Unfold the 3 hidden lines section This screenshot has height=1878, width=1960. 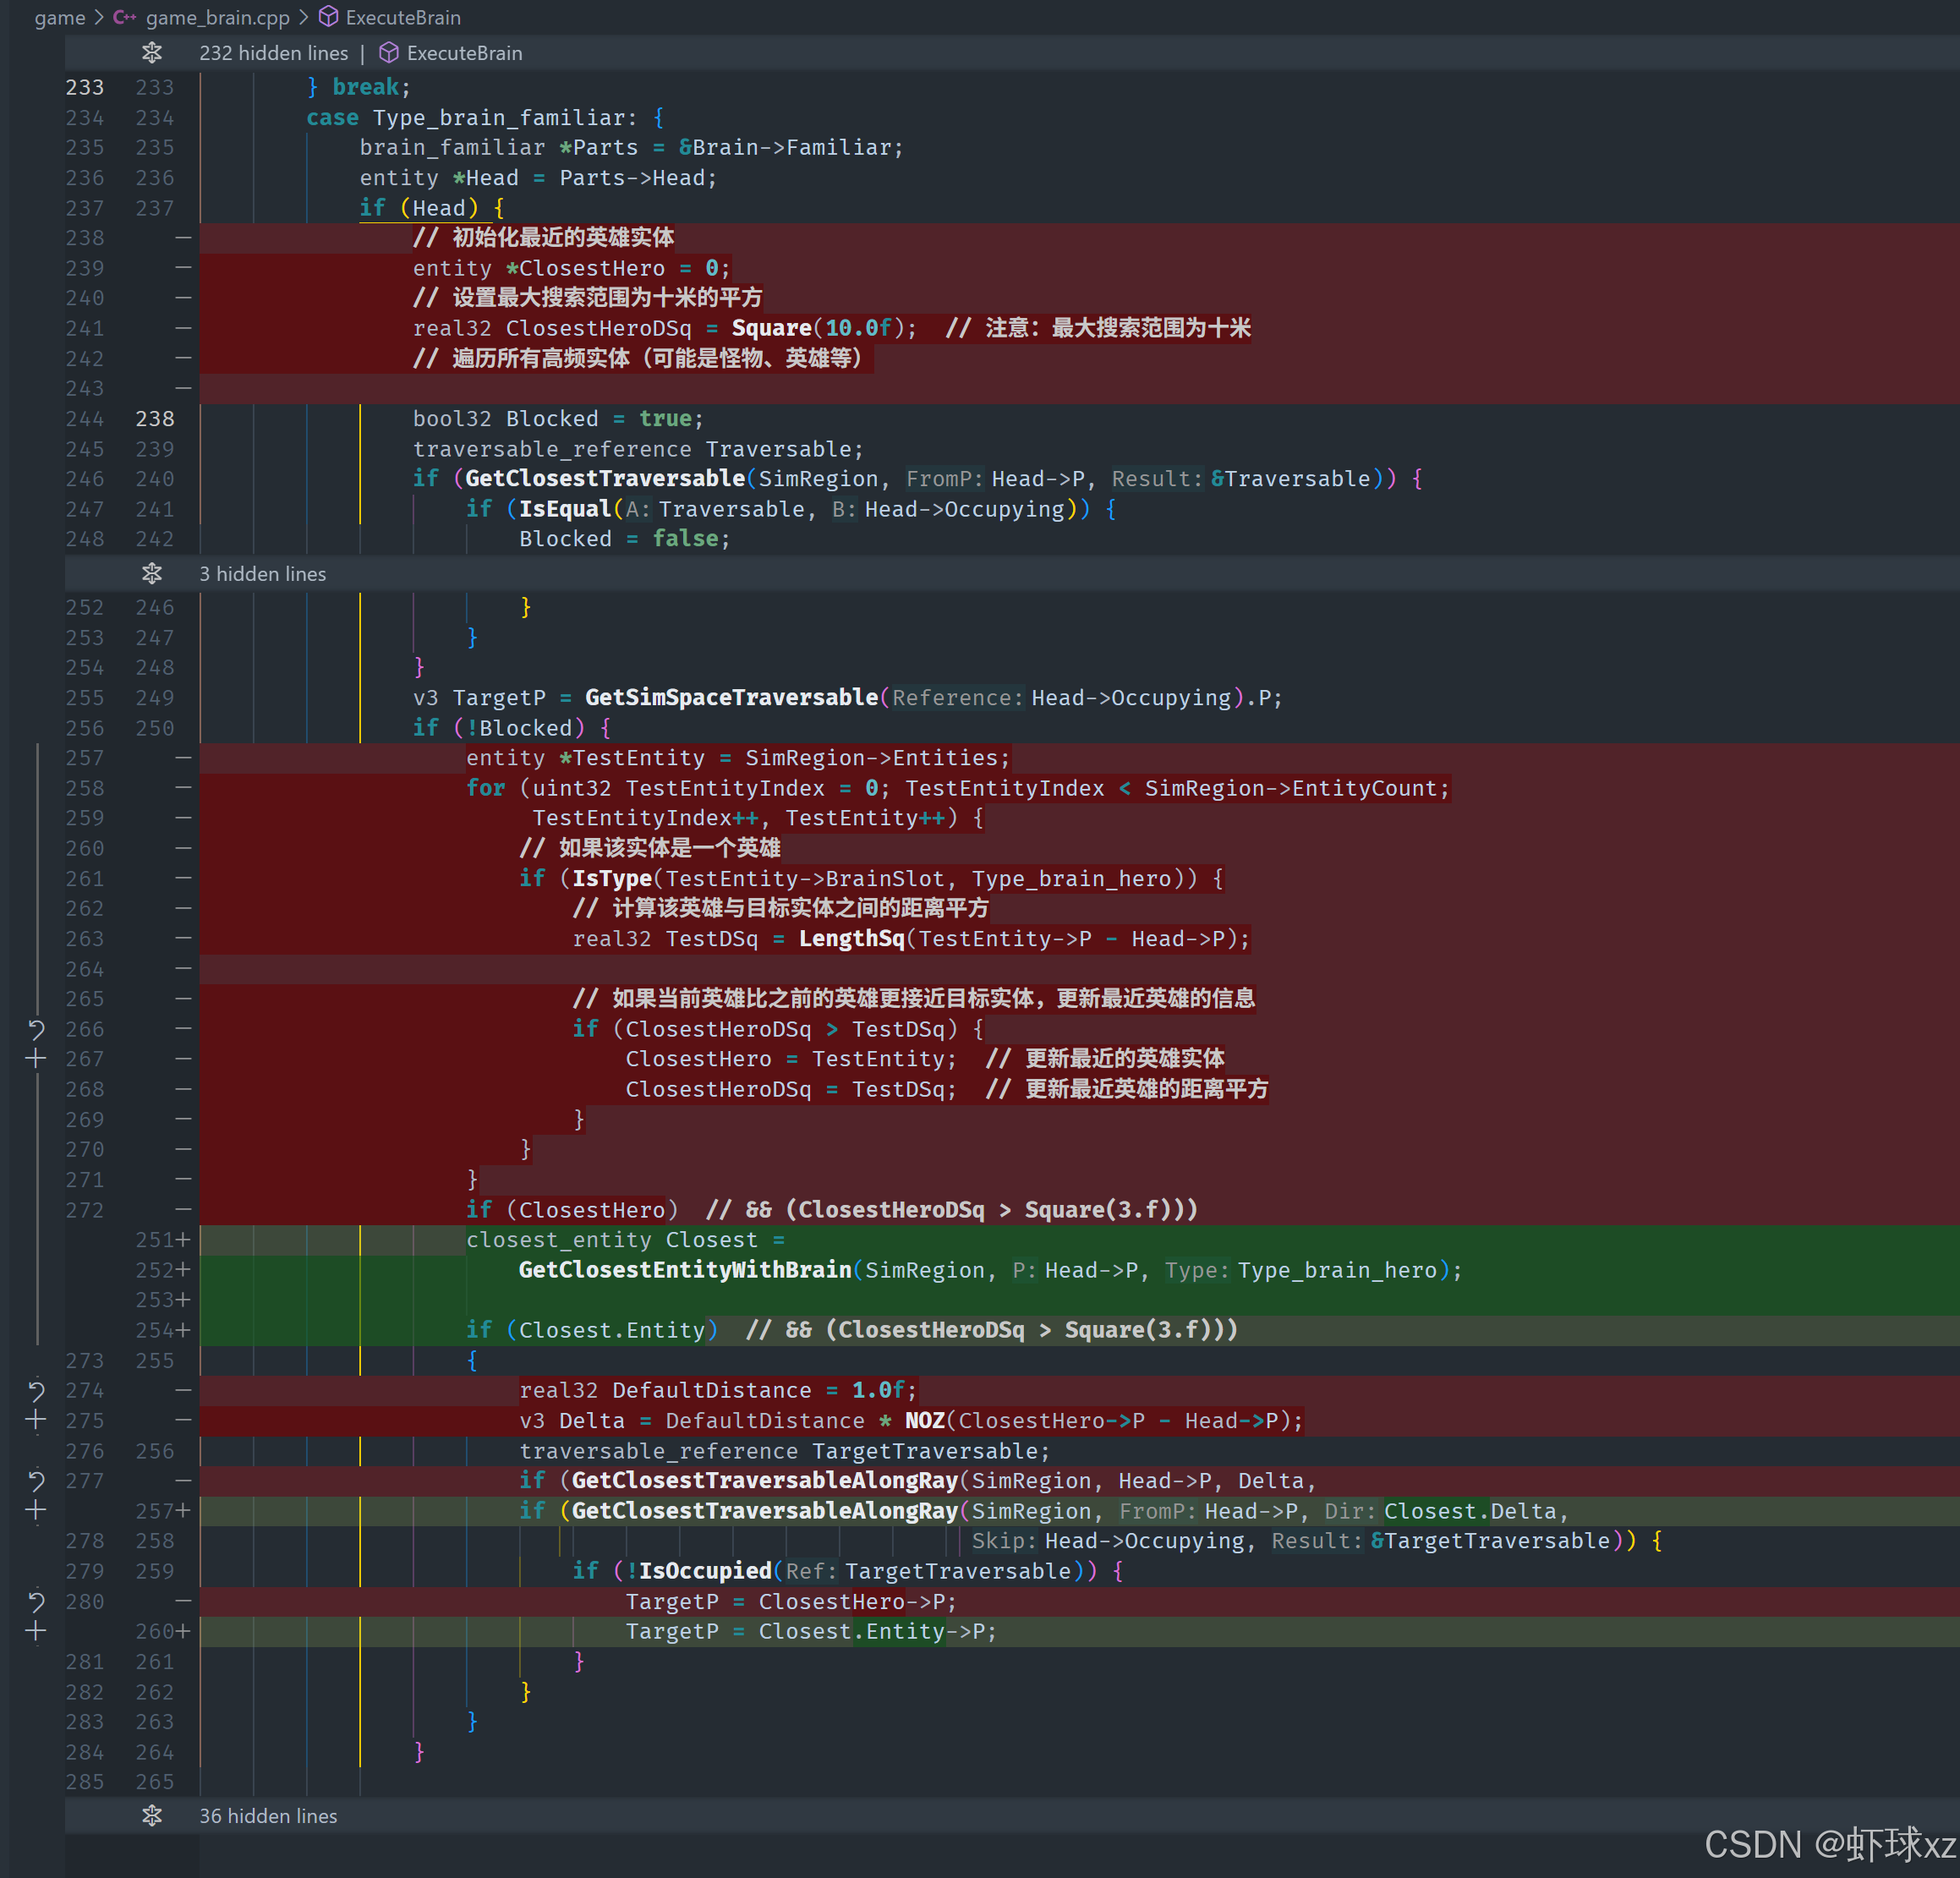tap(152, 574)
